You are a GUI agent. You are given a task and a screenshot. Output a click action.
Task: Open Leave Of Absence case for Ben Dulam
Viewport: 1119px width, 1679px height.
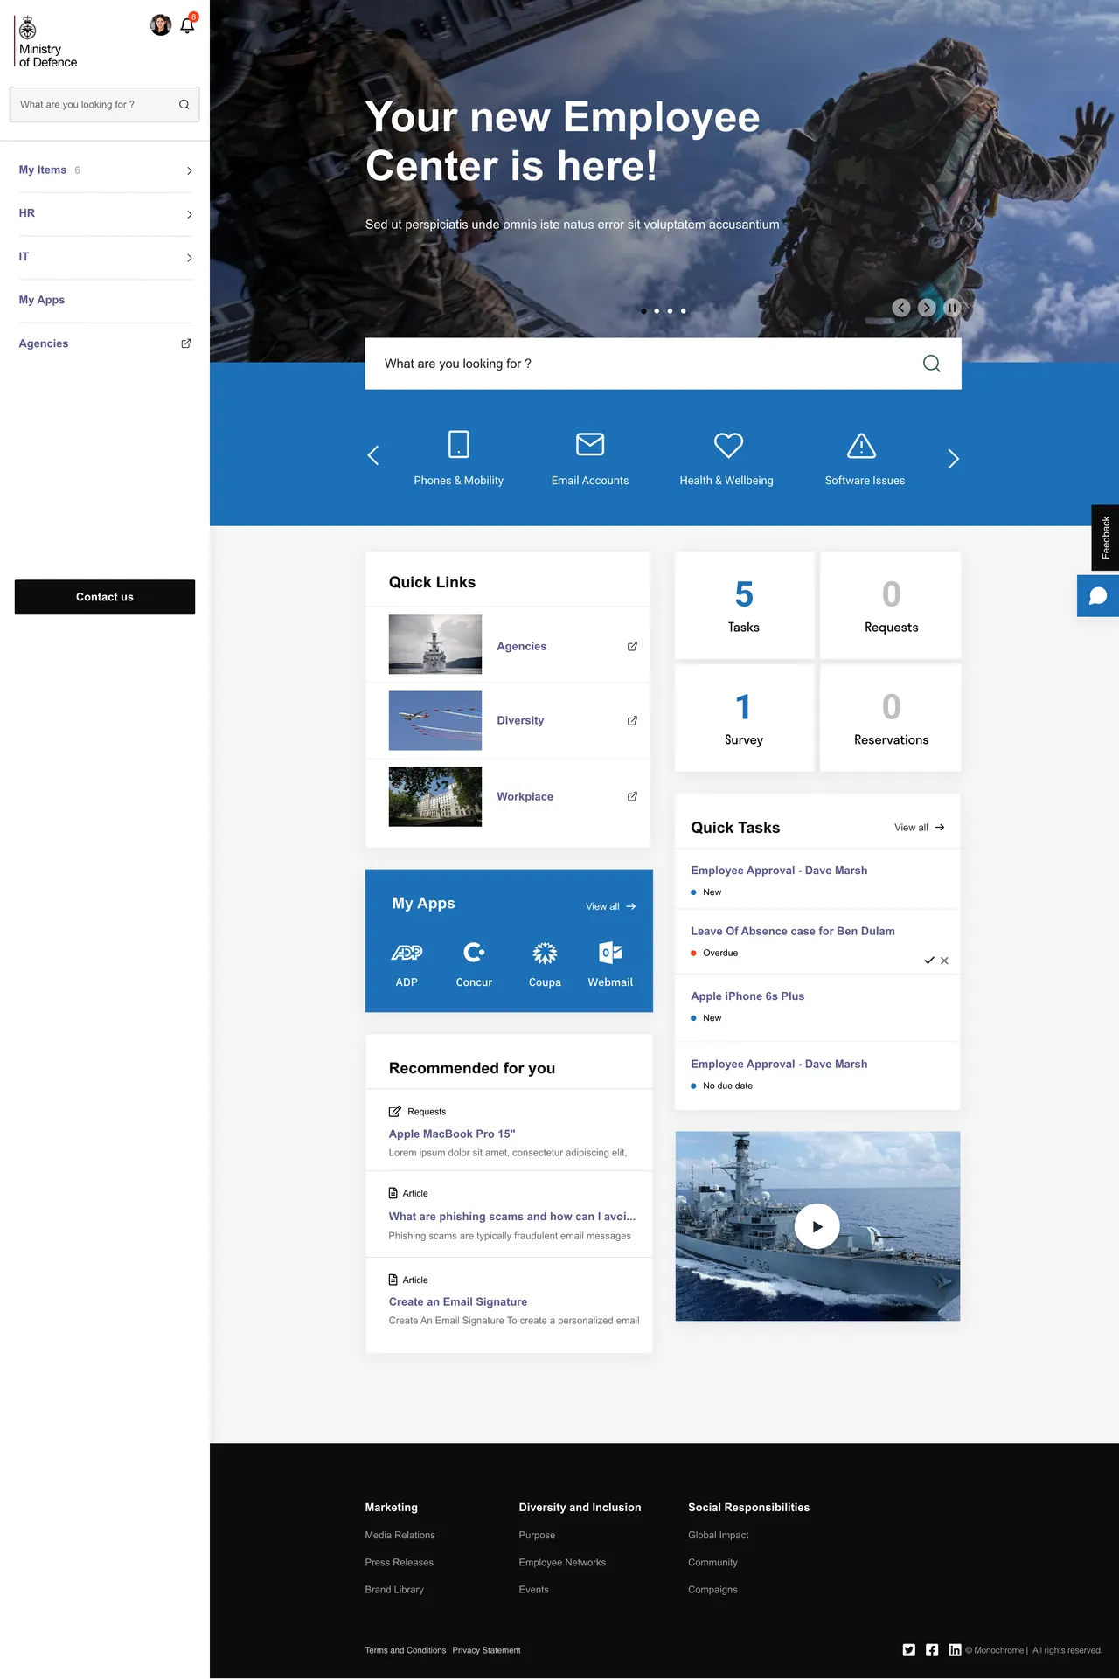click(793, 932)
